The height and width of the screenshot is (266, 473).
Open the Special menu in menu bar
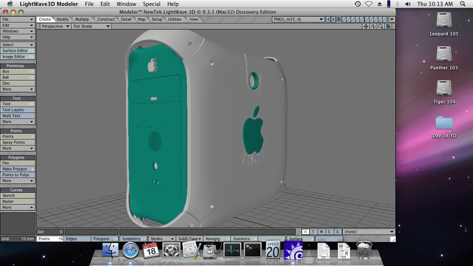point(151,4)
